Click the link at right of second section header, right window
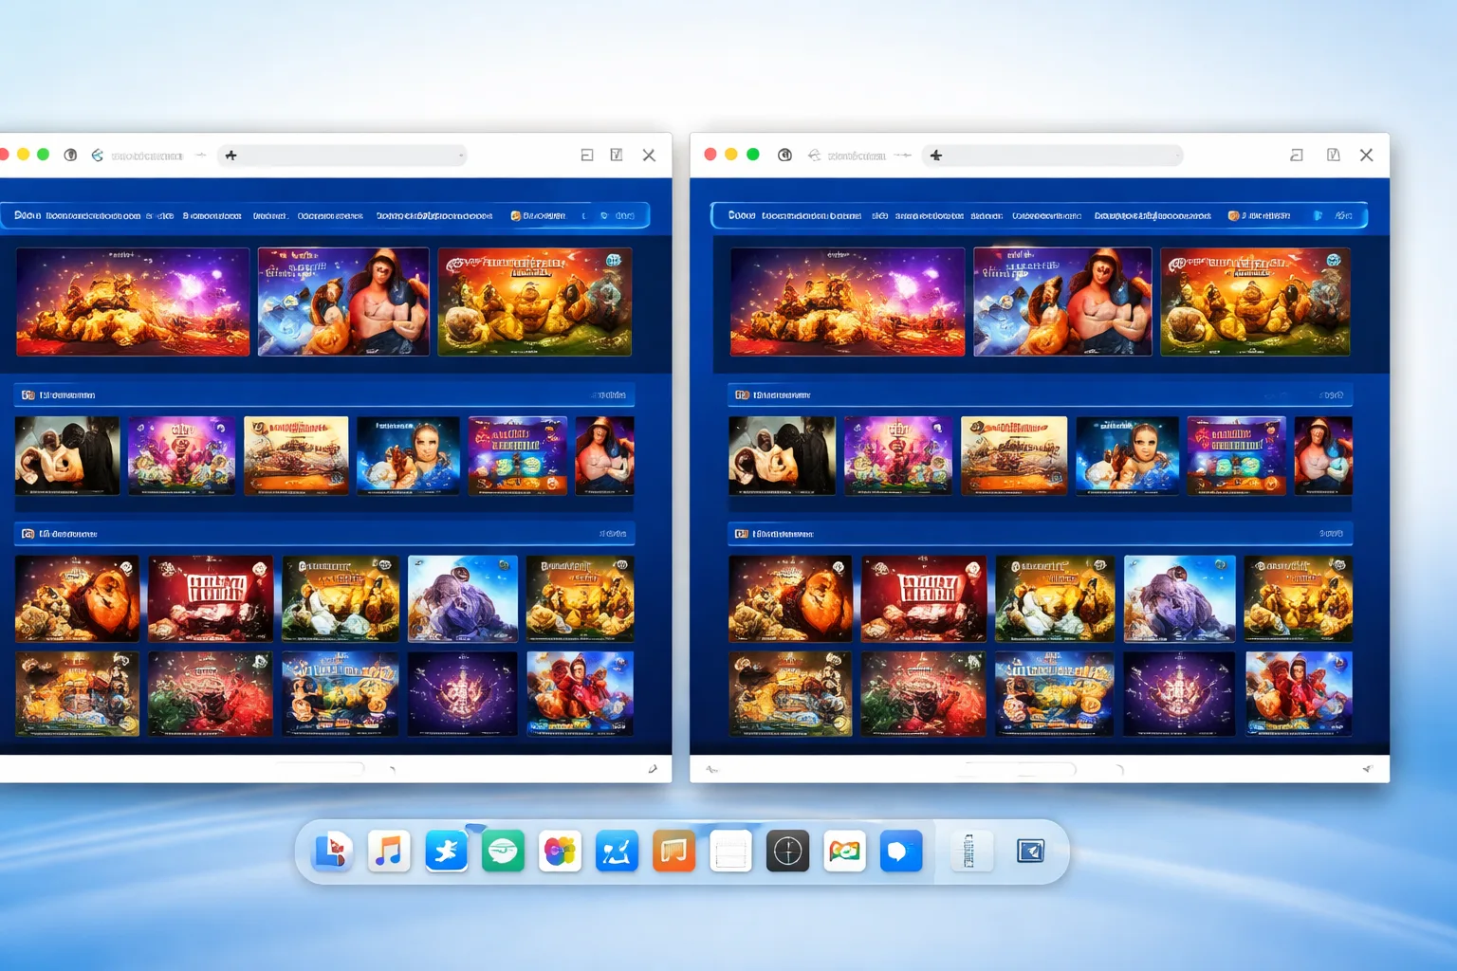Viewport: 1457px width, 971px height. pos(1331,534)
